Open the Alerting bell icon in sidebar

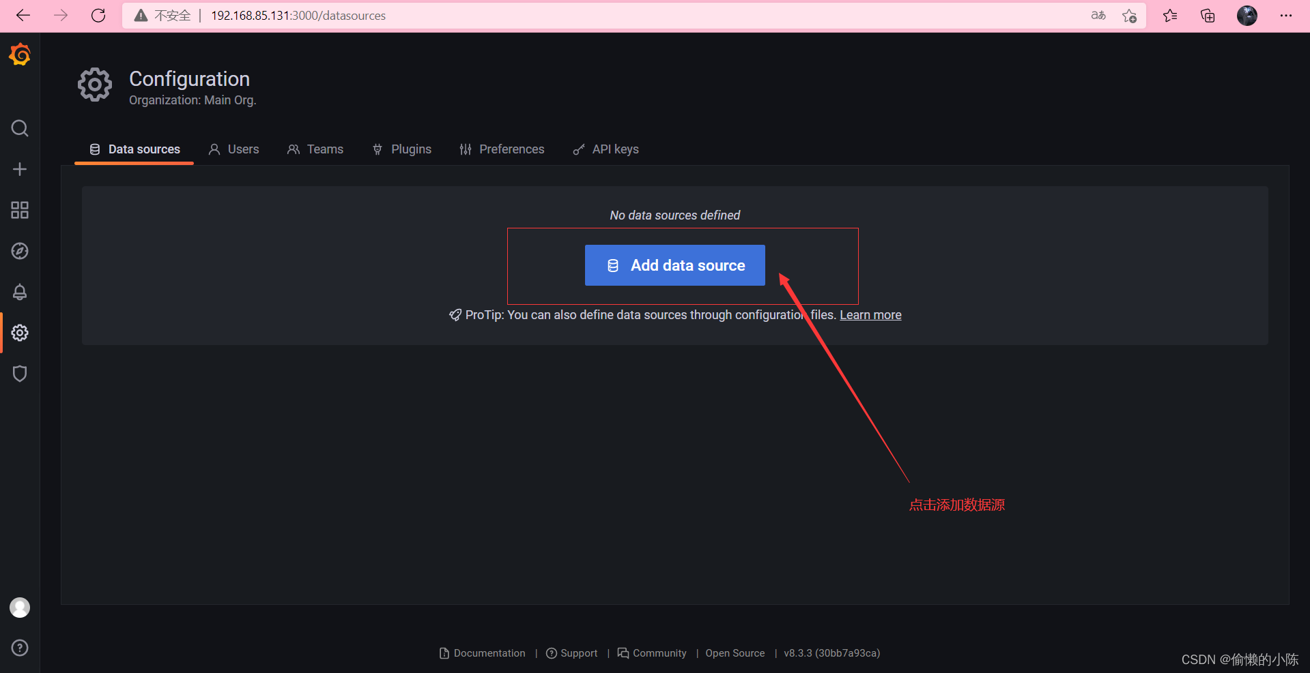pos(20,292)
